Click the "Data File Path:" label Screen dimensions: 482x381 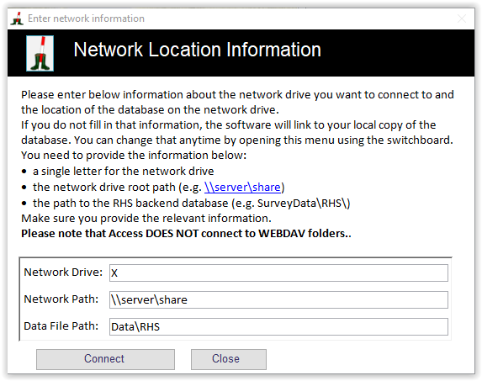click(x=61, y=326)
